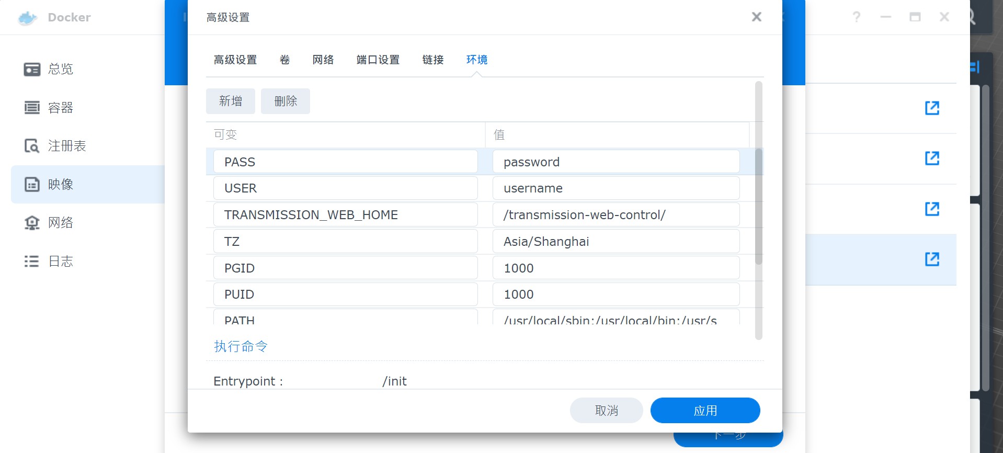Screen dimensions: 1003x453
Task: Click the PASS variable name field
Action: [x=346, y=162]
